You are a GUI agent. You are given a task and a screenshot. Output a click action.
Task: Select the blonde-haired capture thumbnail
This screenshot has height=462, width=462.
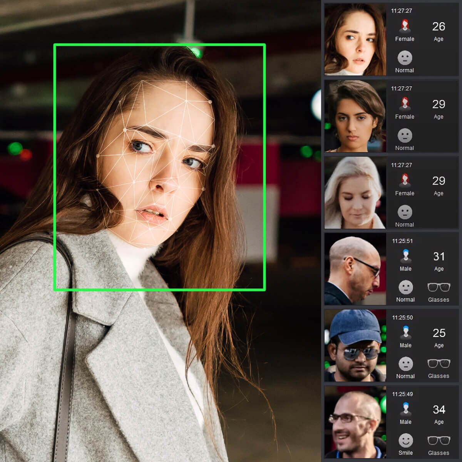(x=355, y=192)
